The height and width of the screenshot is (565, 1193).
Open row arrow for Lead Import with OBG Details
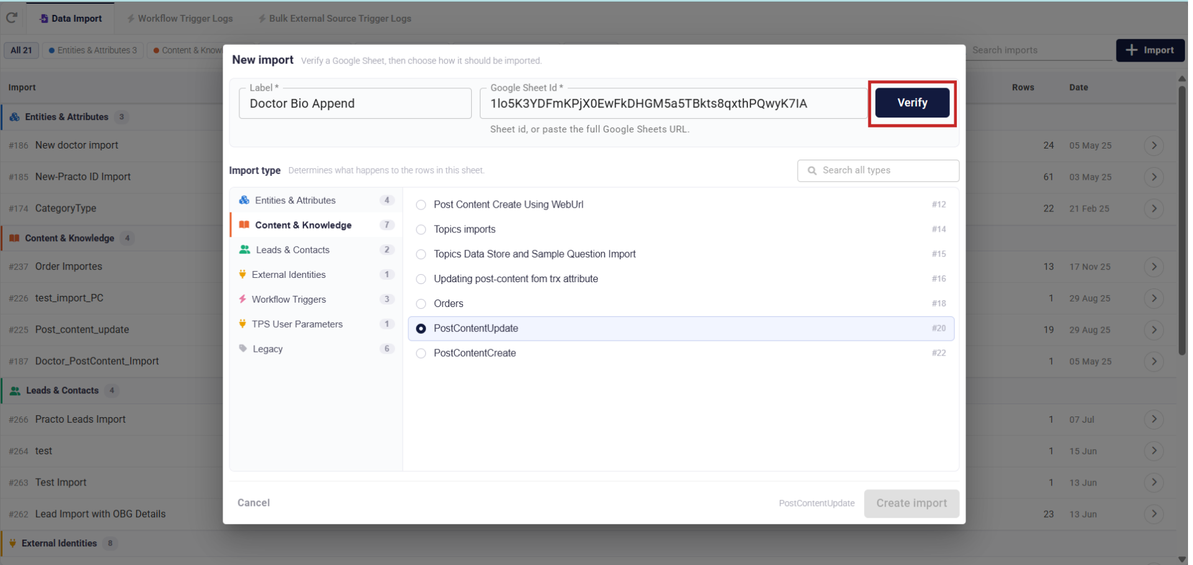pyautogui.click(x=1154, y=514)
